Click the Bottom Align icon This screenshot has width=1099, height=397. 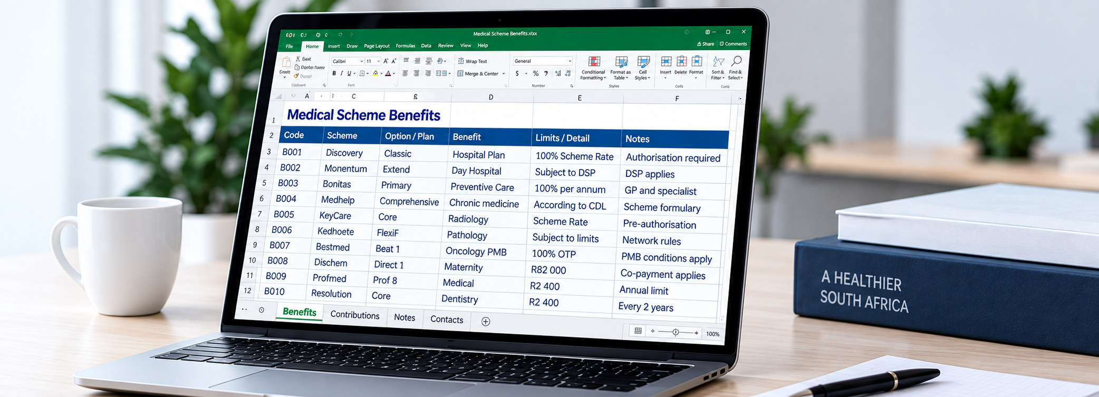[429, 62]
